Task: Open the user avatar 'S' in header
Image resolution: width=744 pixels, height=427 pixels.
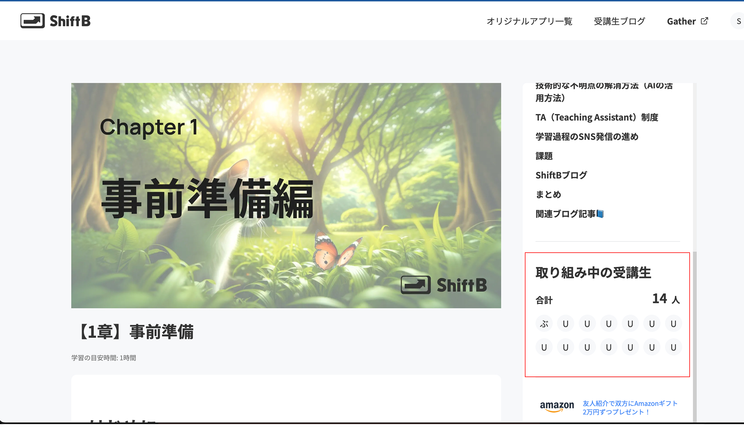Action: [x=738, y=21]
